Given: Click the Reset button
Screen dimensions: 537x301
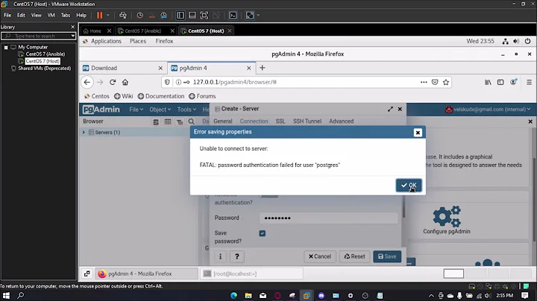Looking at the screenshot, I should [x=354, y=256].
